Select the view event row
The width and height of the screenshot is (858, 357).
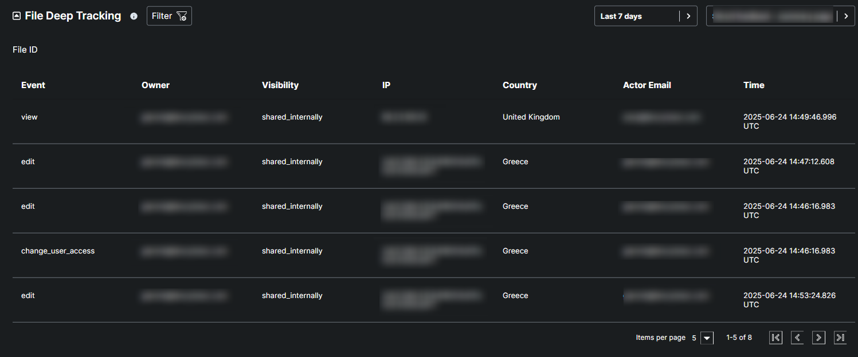click(x=29, y=117)
